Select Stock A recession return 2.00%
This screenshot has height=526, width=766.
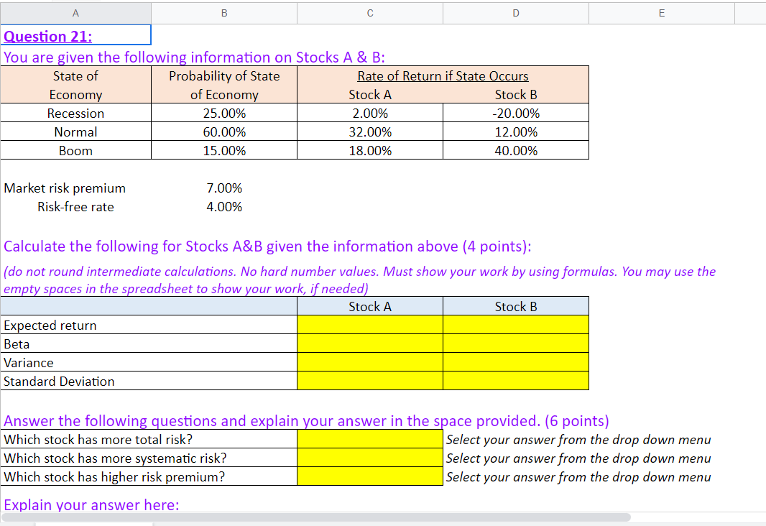click(370, 113)
